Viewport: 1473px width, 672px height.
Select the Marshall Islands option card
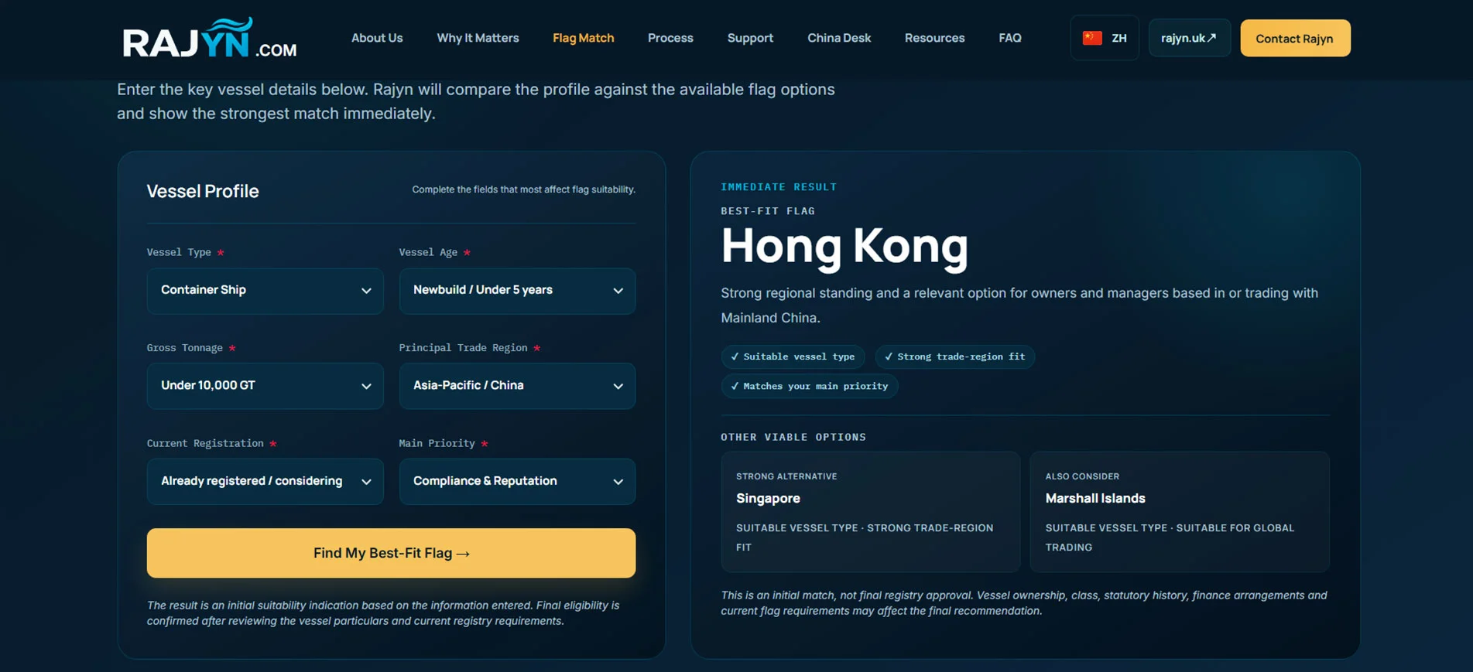pos(1179,512)
